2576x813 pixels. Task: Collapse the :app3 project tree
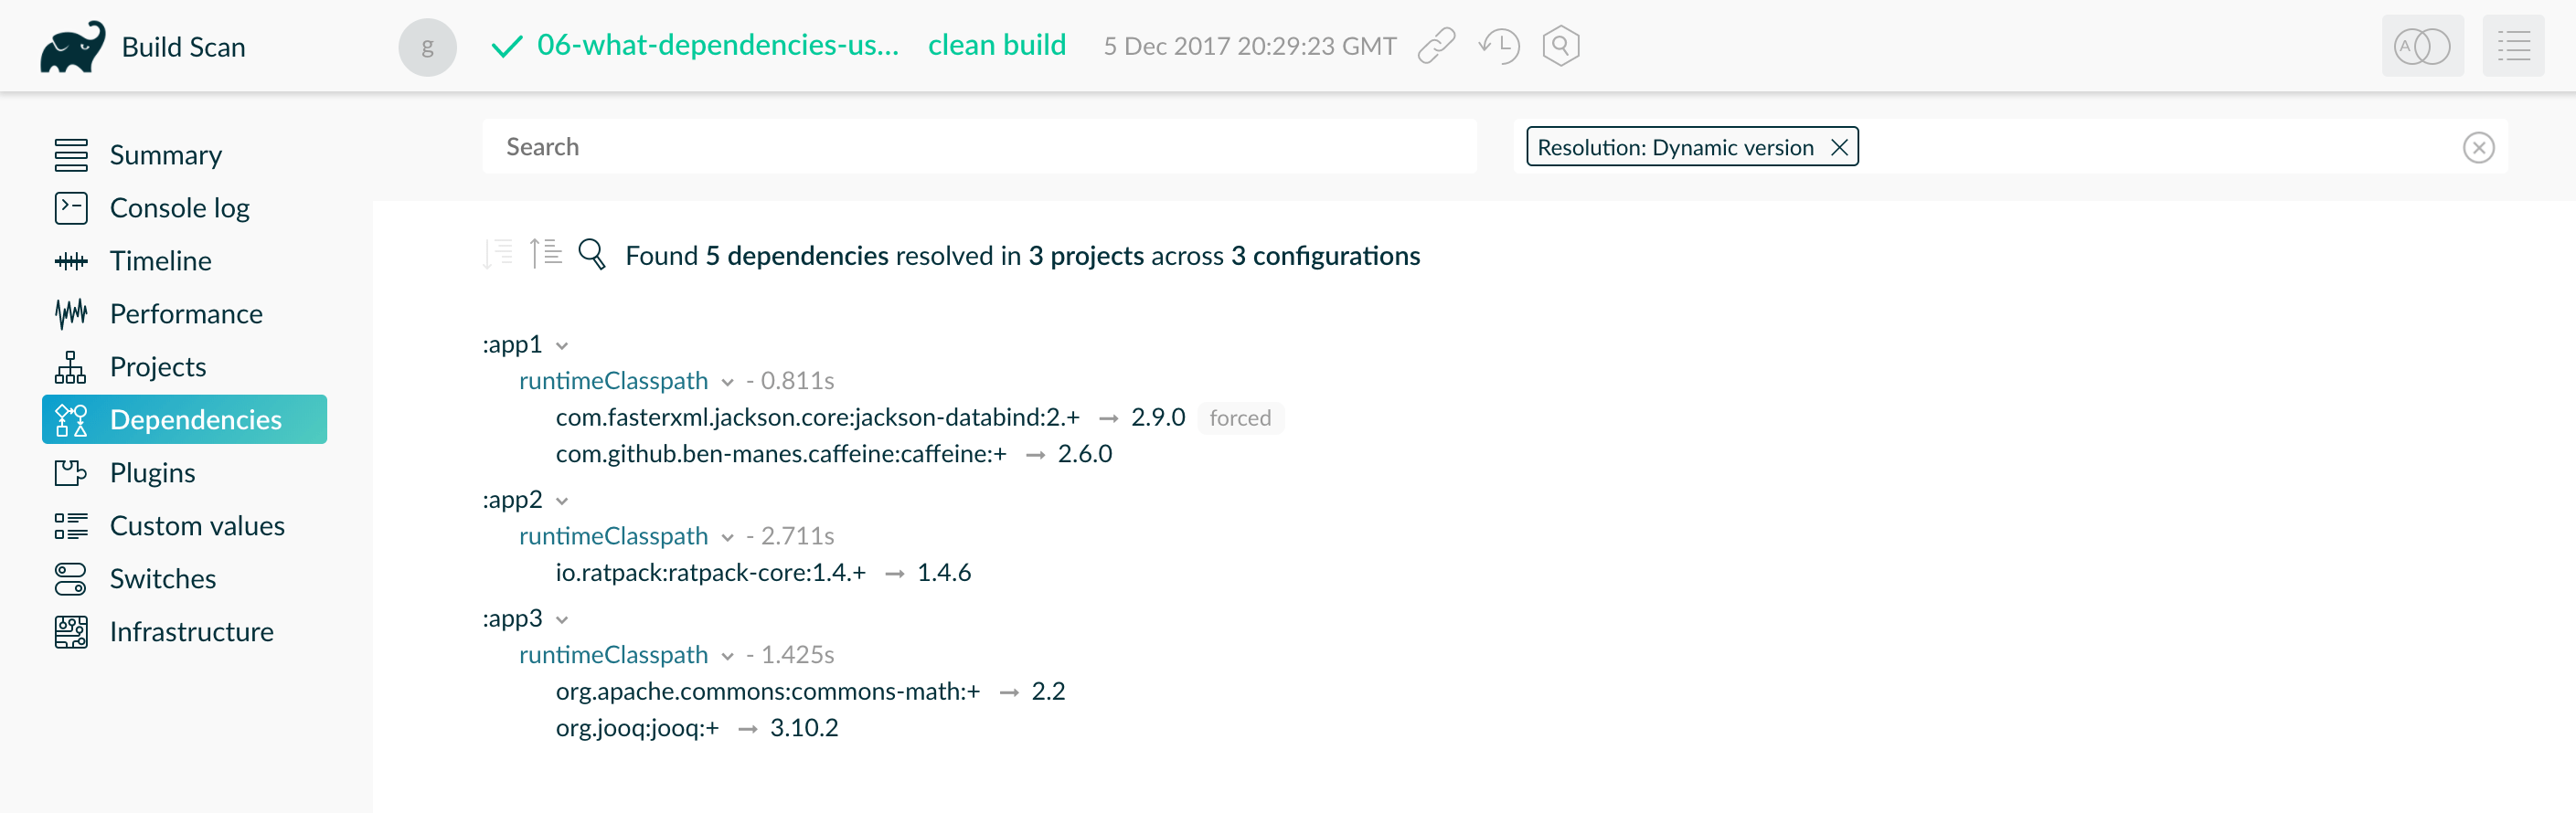pyautogui.click(x=561, y=619)
